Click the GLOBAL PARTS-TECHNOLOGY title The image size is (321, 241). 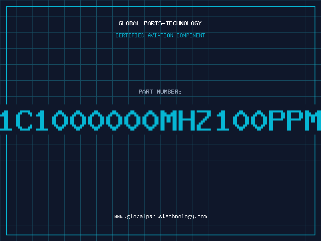click(x=160, y=23)
